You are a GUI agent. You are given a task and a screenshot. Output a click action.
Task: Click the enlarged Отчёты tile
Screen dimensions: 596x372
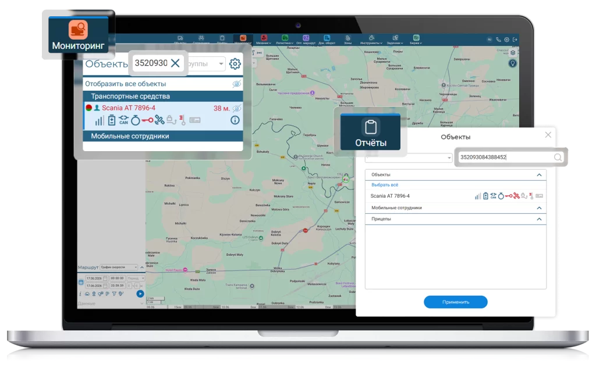(371, 132)
